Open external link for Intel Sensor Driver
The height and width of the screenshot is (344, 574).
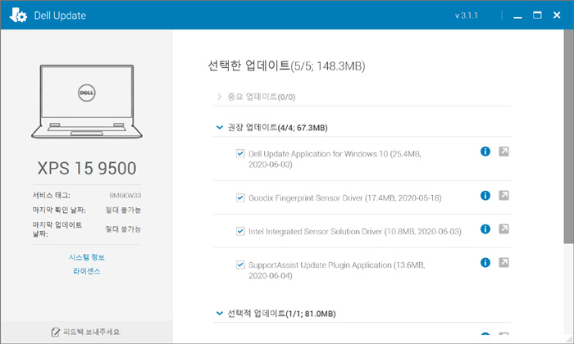tap(503, 229)
